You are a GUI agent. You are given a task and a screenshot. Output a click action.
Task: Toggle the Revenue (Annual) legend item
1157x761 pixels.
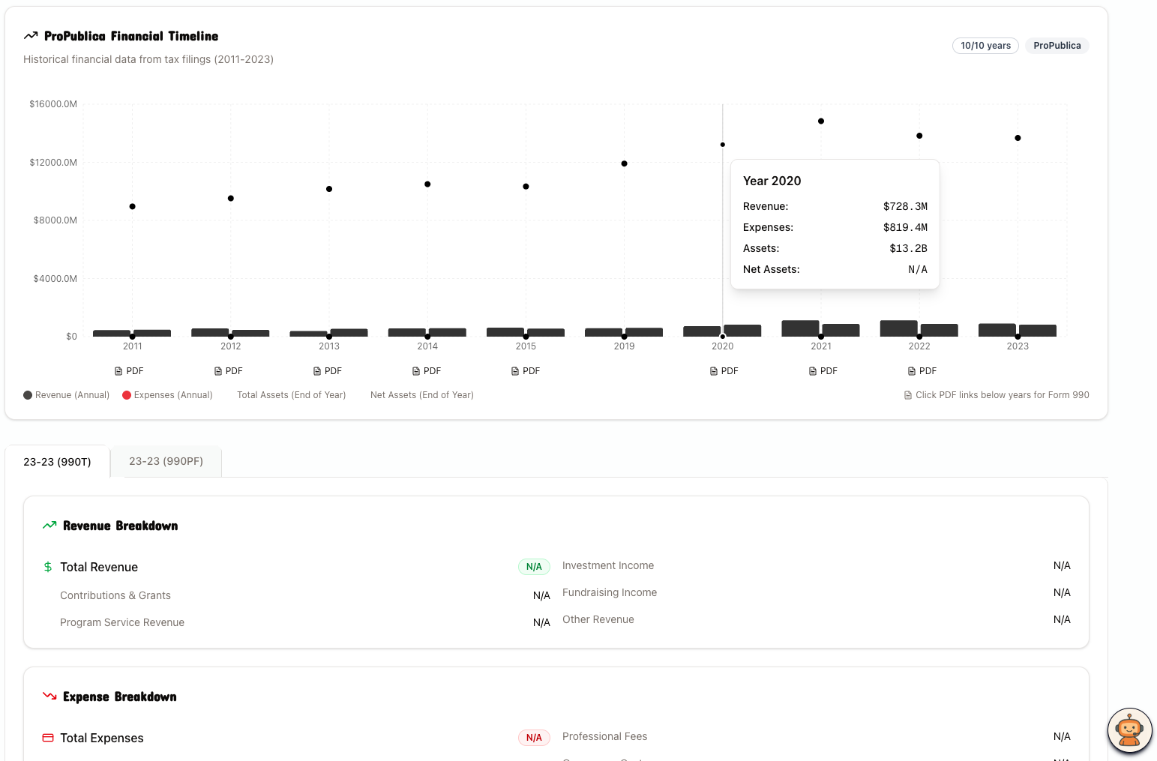pos(66,395)
